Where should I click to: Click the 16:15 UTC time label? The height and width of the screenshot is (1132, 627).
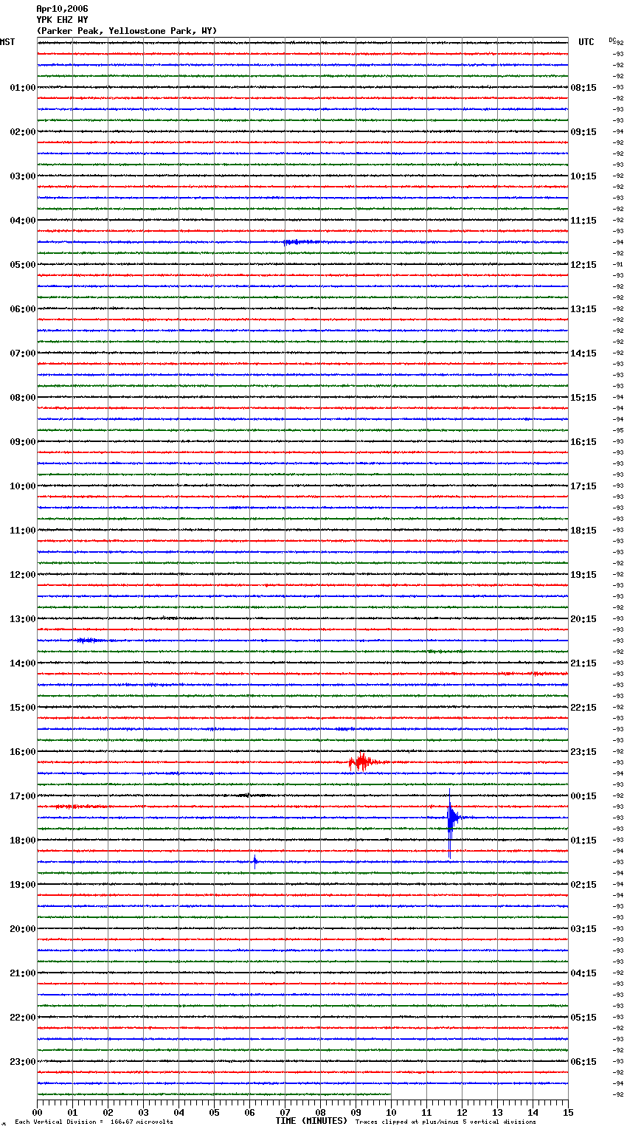coord(583,442)
